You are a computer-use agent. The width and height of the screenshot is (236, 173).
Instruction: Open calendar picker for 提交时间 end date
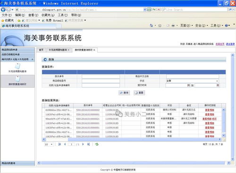[x=218, y=85]
